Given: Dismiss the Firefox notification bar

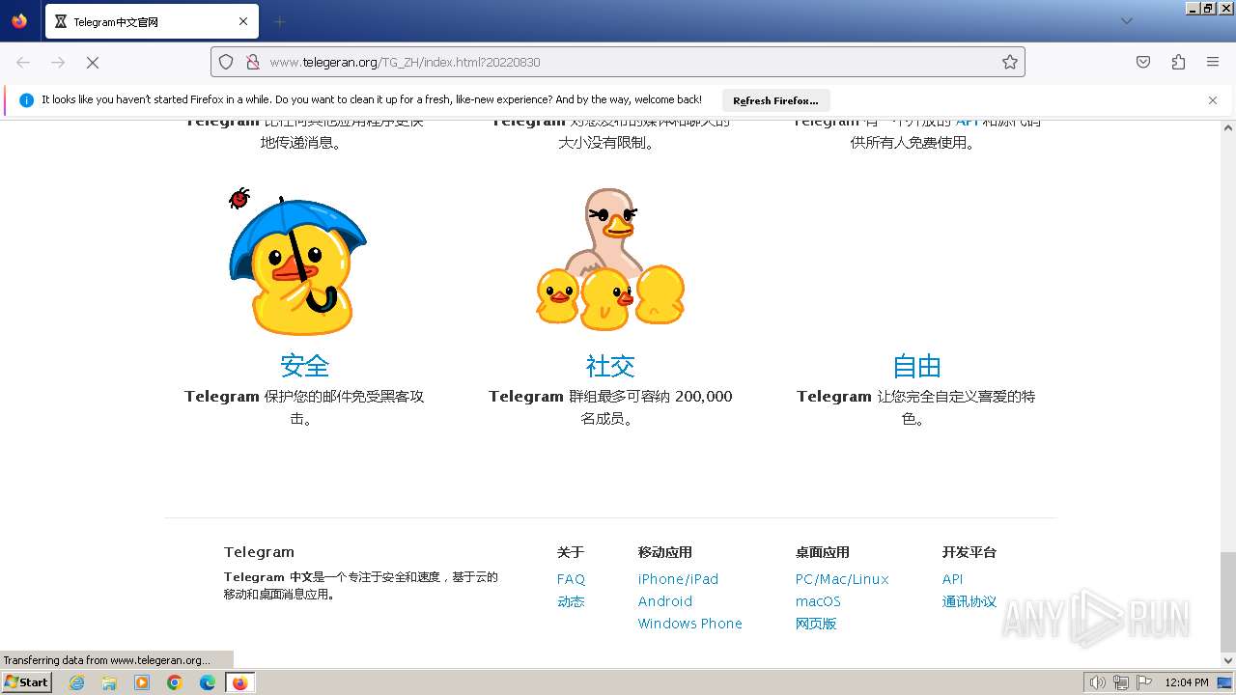Looking at the screenshot, I should [1213, 100].
